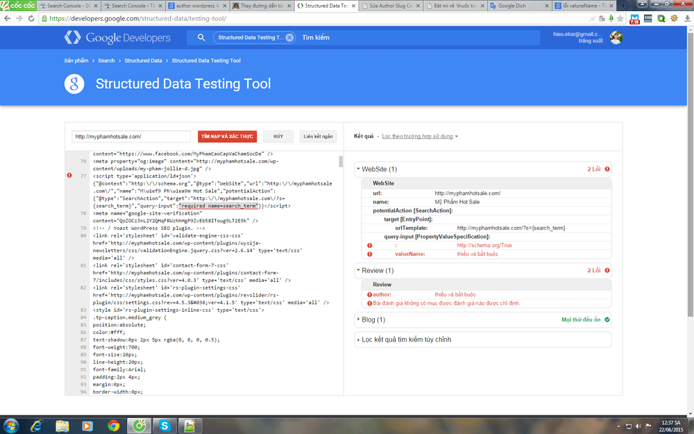The height and width of the screenshot is (434, 694).
Task: Click the HỦY button
Action: click(278, 136)
